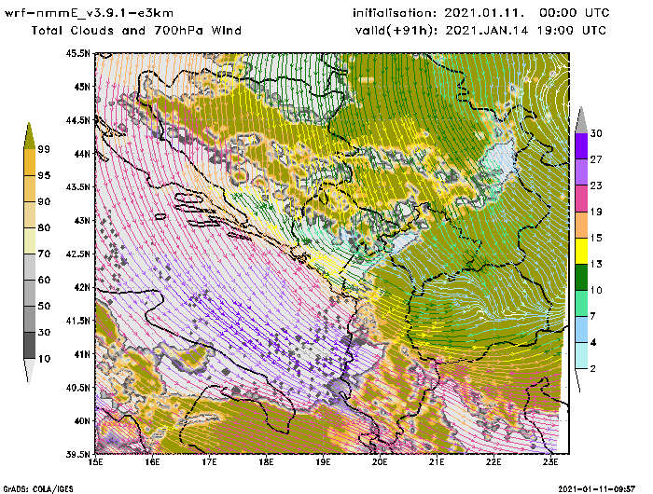
Task: Pick the yellow 13–15 wind legend swatch
Action: (581, 251)
